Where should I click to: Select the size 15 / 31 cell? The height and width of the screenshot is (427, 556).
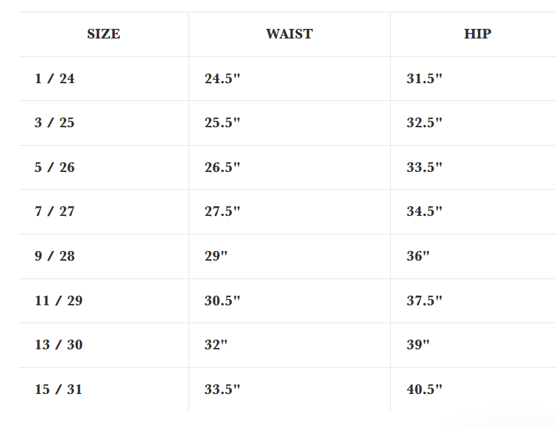[58, 390]
